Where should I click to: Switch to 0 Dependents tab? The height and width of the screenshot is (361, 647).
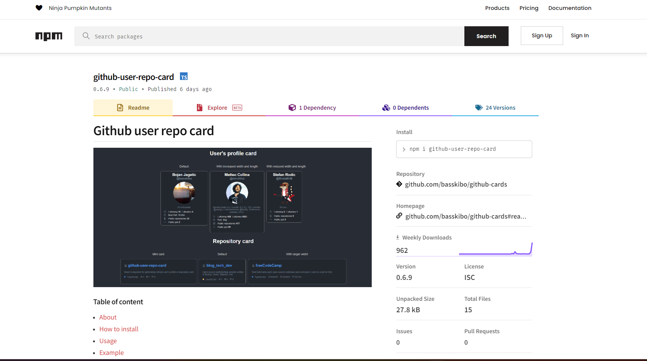405,108
